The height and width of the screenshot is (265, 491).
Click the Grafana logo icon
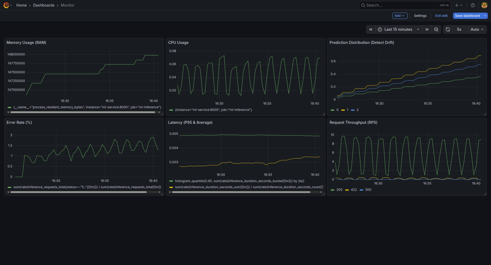point(6,5)
